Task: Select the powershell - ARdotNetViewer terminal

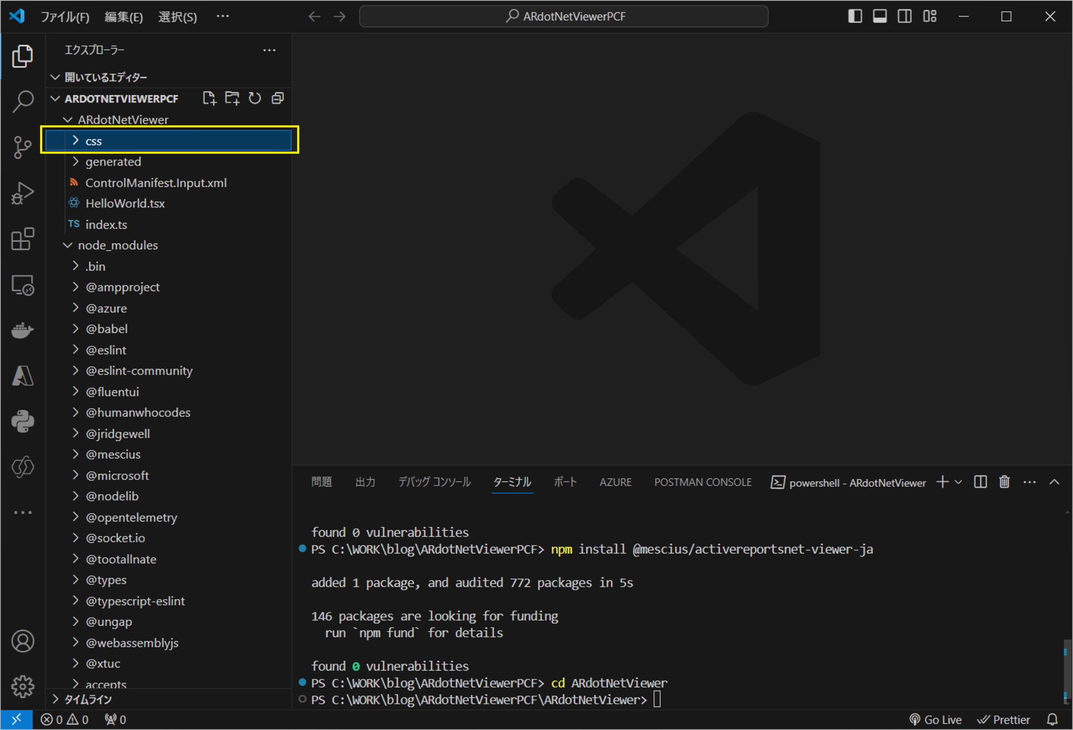Action: point(848,483)
